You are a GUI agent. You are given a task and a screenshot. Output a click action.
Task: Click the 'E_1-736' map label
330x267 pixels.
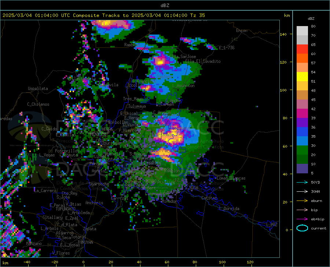(x=227, y=48)
